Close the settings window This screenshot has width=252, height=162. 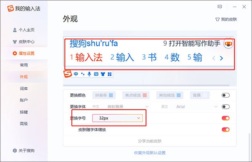[x=244, y=7]
